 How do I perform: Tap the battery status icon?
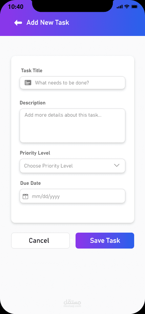(x=134, y=6)
